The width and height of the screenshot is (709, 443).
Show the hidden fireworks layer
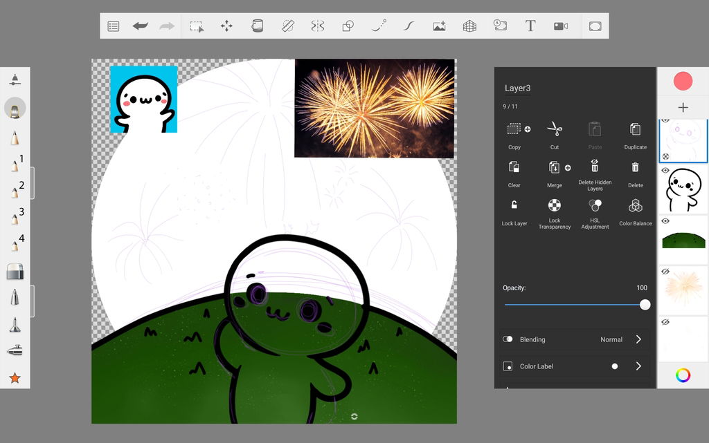(x=665, y=272)
